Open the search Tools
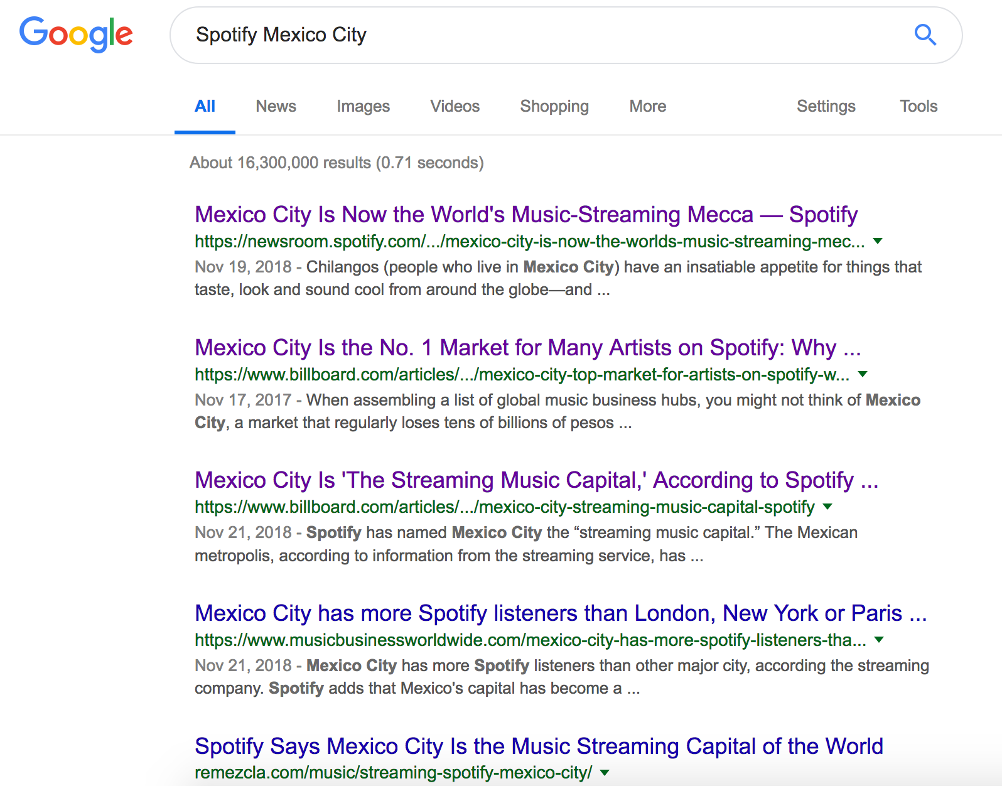 tap(919, 106)
